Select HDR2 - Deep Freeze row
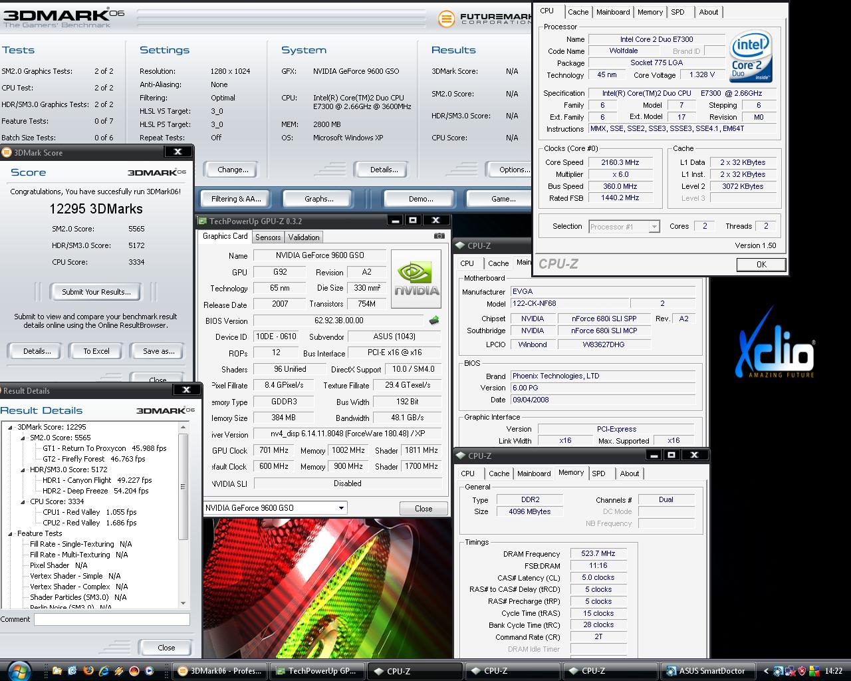 [x=95, y=491]
